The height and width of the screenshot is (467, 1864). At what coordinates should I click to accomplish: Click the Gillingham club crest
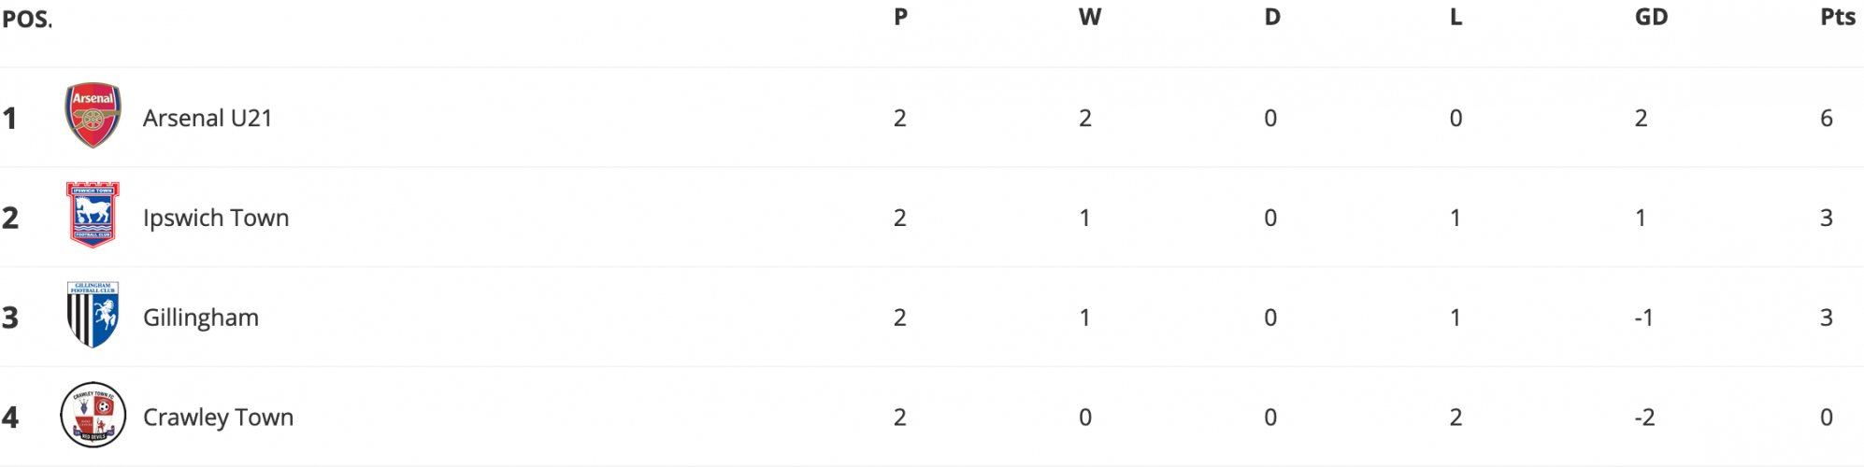(x=93, y=315)
